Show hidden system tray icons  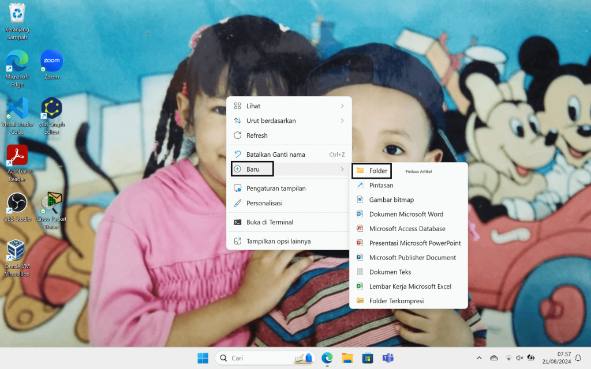(x=479, y=358)
